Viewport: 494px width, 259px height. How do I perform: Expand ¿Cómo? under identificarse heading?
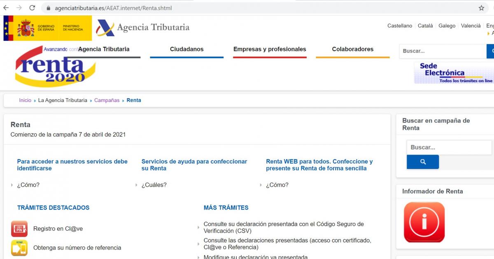[28, 185]
